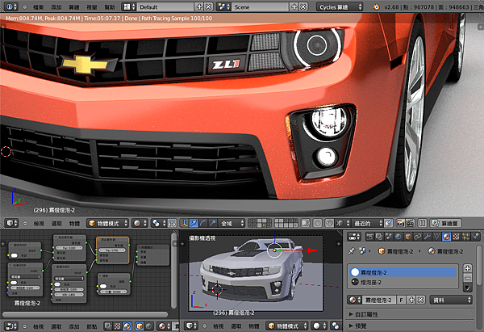Add a new scene with plus button

point(294,6)
